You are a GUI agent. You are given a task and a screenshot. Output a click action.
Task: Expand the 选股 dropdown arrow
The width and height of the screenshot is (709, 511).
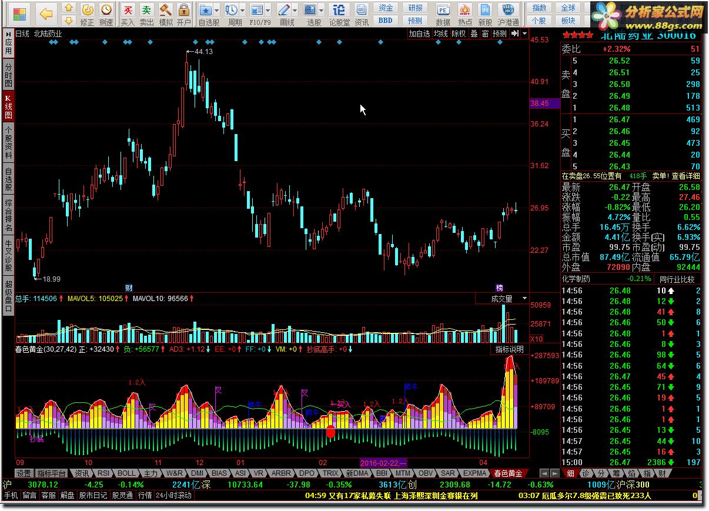[320, 11]
